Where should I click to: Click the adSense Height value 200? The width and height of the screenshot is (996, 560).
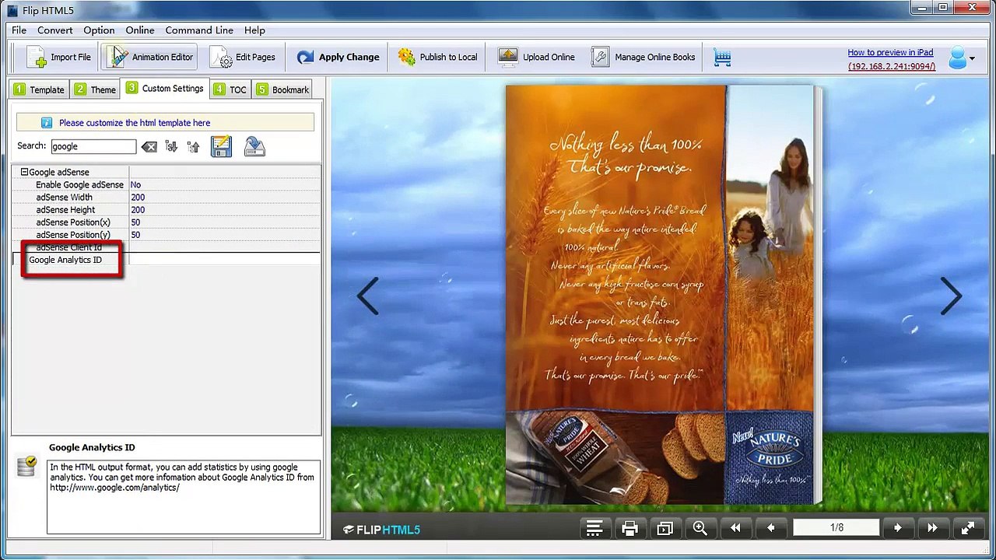point(224,209)
